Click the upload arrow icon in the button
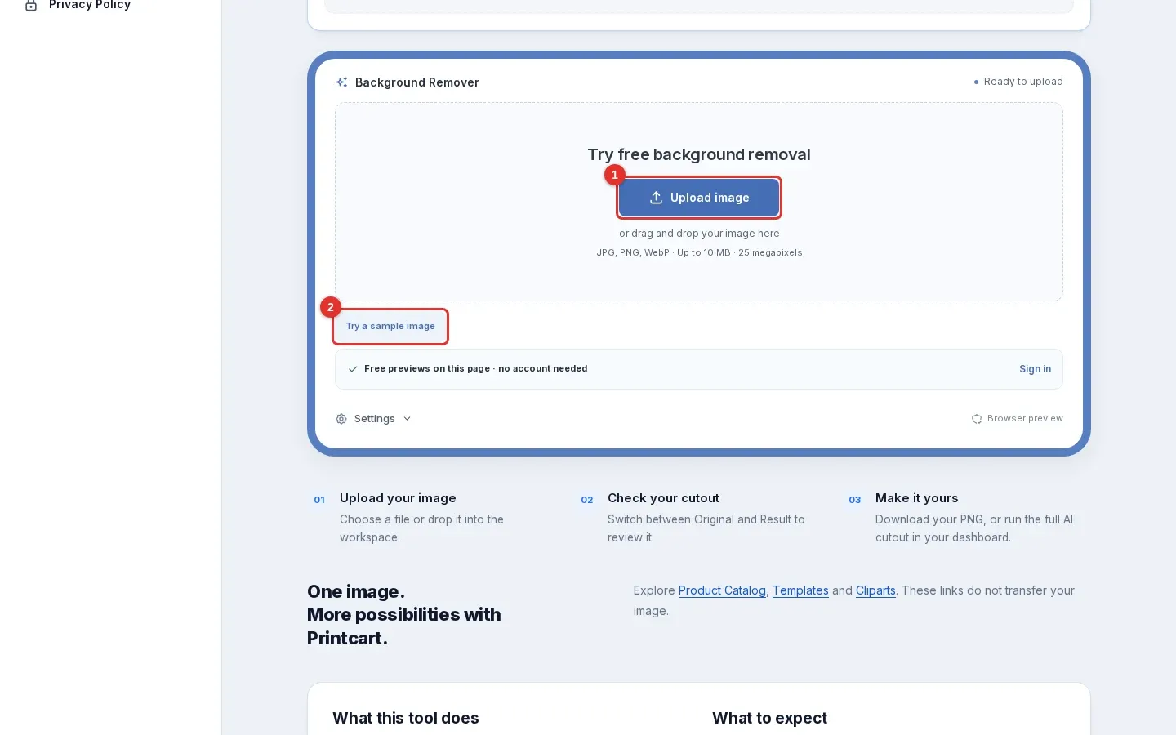 point(656,198)
